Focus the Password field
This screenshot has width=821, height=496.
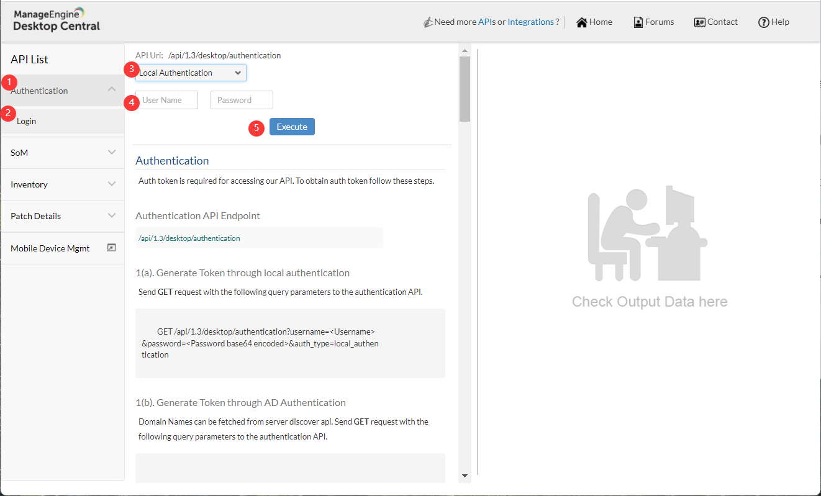(242, 100)
